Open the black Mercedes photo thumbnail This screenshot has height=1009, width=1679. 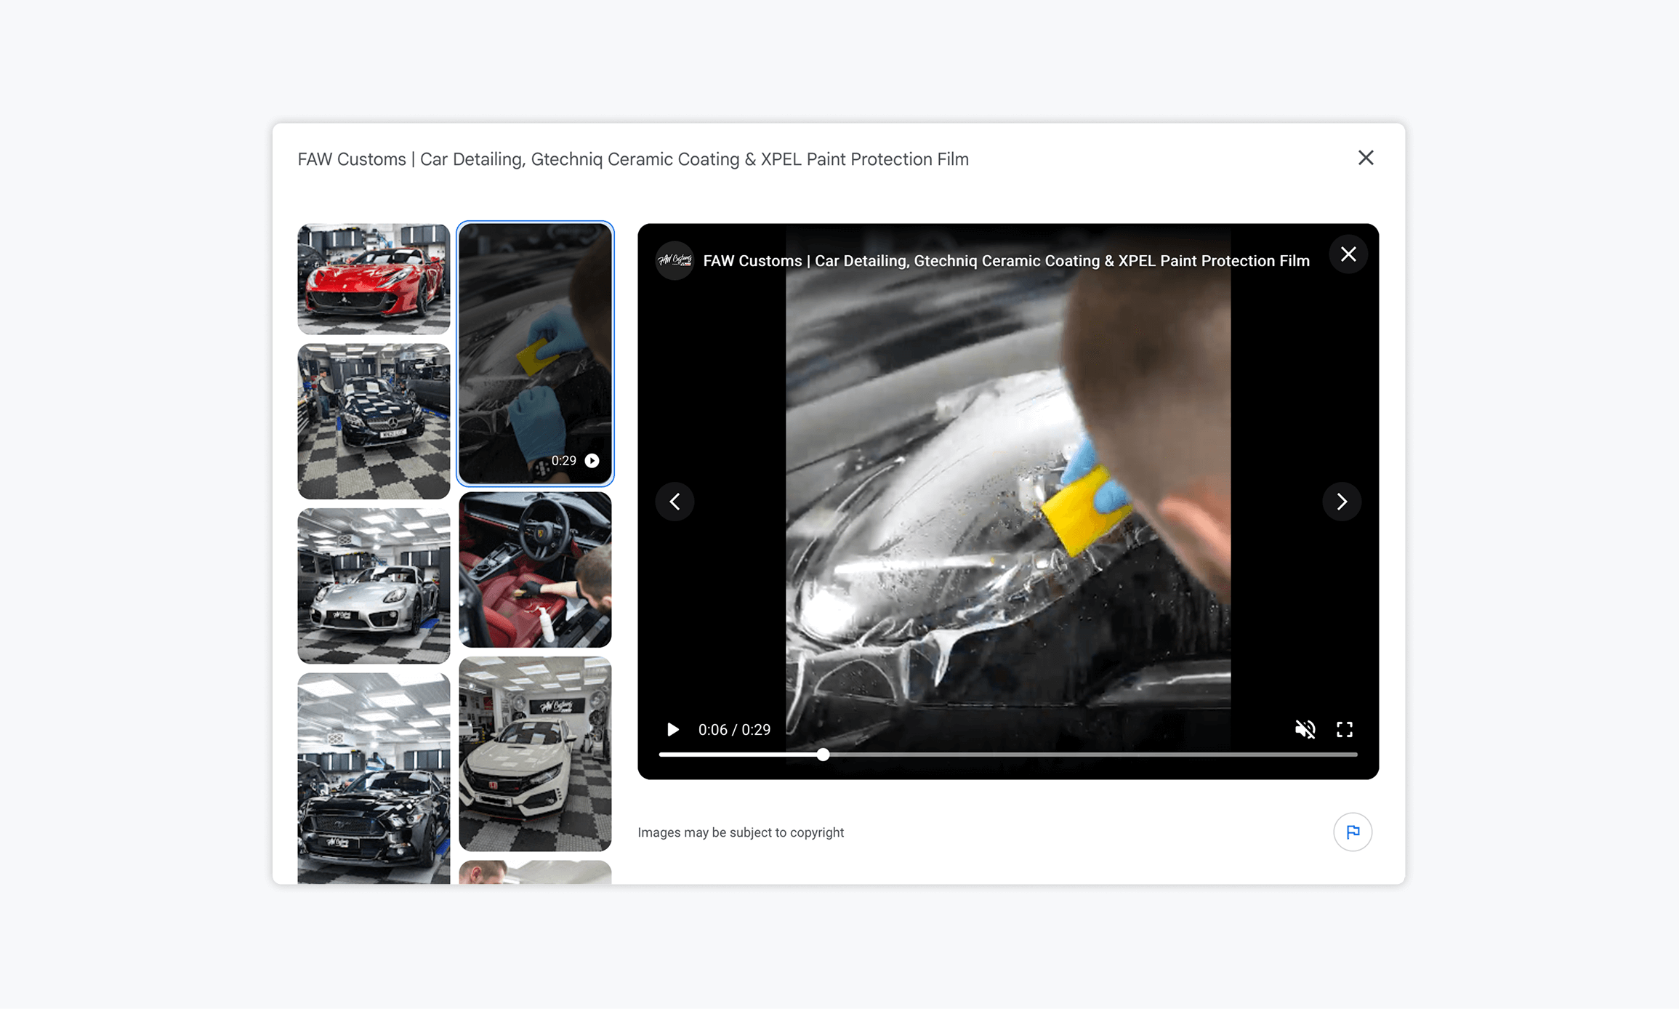point(374,422)
